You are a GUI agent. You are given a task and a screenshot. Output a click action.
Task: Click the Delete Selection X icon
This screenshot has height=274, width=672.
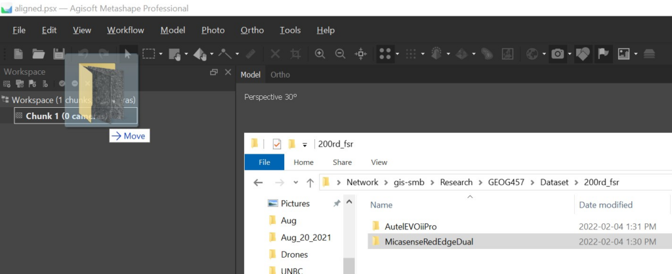tap(275, 54)
